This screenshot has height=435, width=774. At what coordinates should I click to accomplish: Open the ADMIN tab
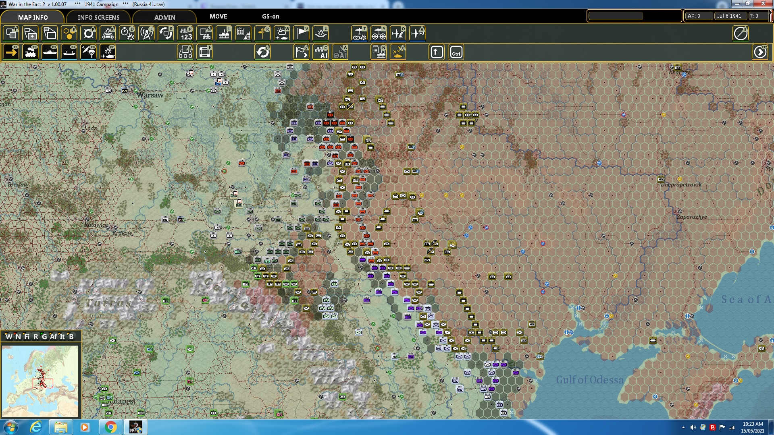(164, 17)
